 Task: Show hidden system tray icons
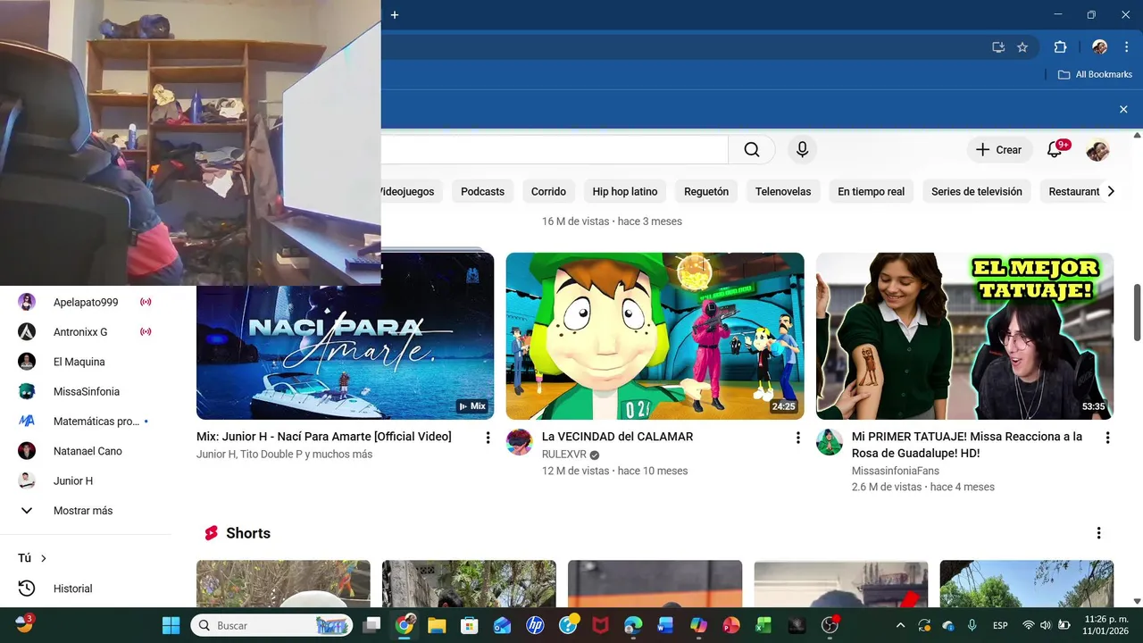click(x=900, y=625)
